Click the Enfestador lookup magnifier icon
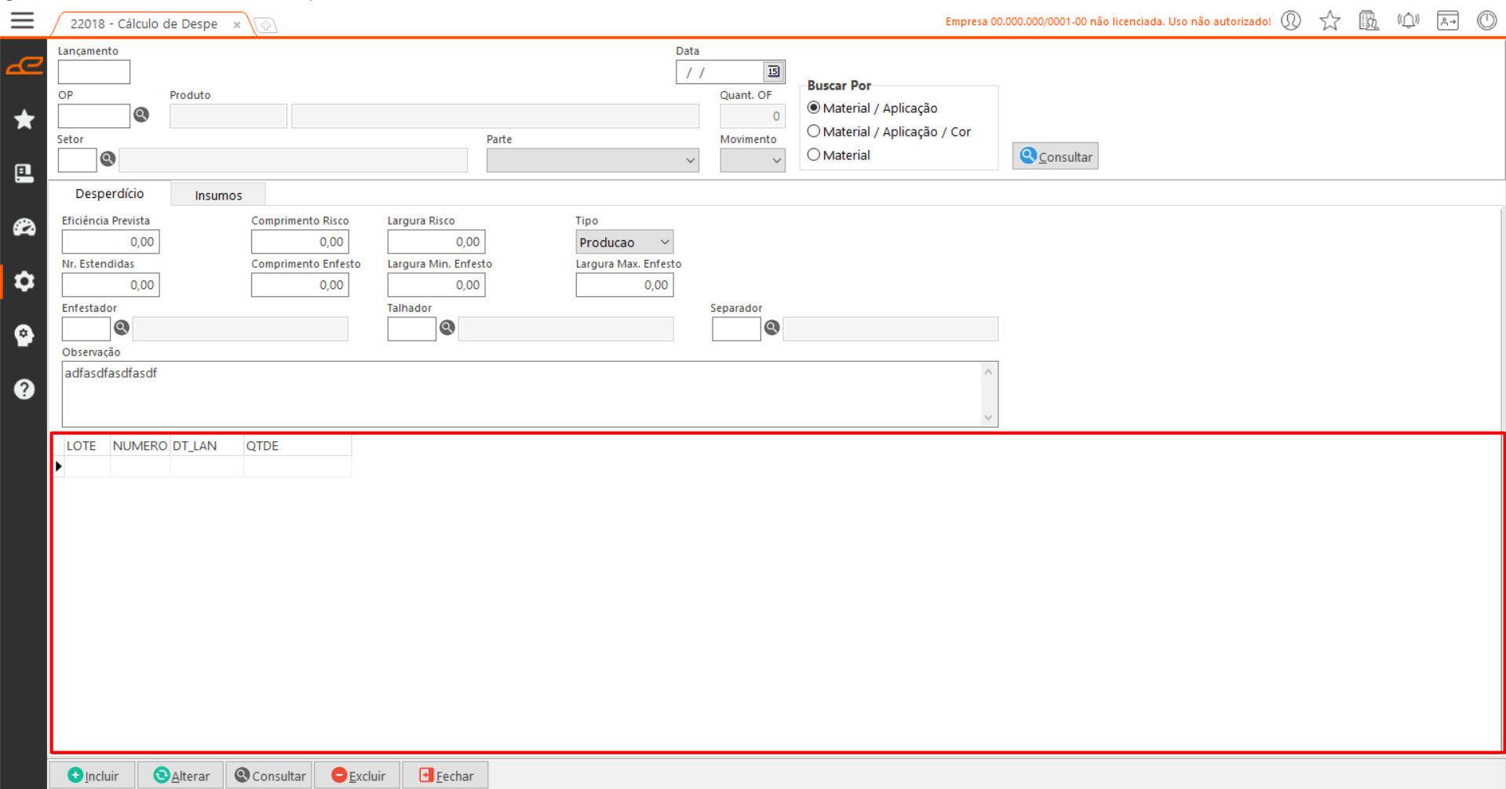Image resolution: width=1506 pixels, height=789 pixels. tap(122, 328)
